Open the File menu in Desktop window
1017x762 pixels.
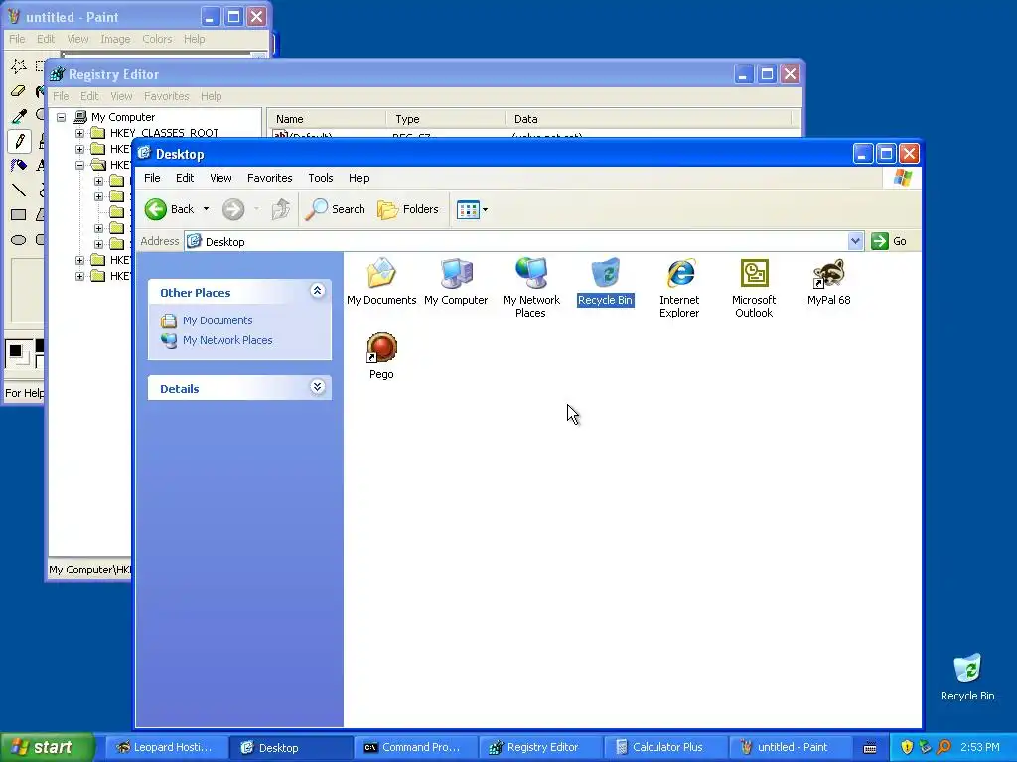tap(152, 178)
